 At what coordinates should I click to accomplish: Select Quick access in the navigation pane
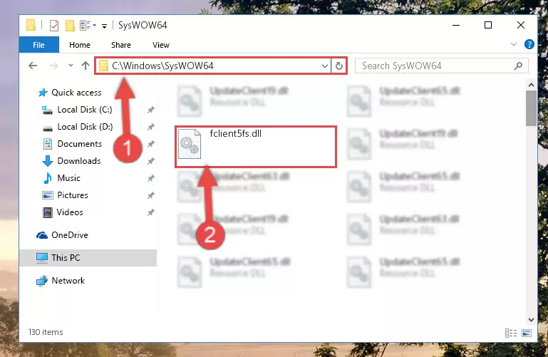(x=76, y=92)
